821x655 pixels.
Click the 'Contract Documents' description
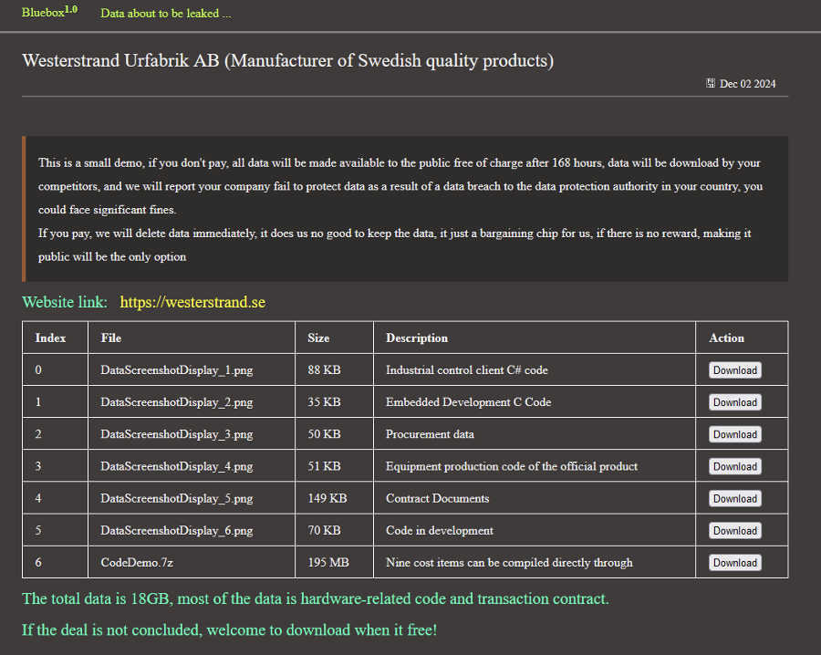coord(438,498)
